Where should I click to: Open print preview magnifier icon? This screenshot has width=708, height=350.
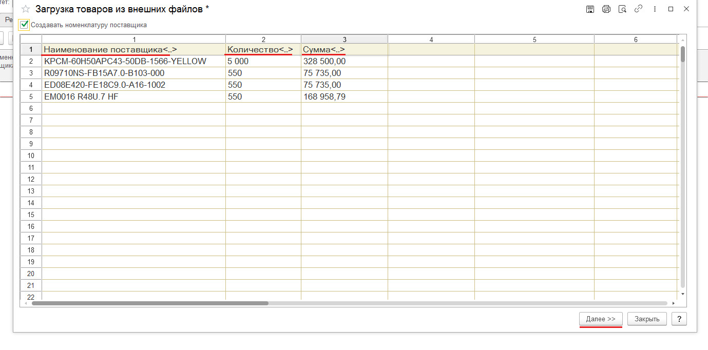(622, 9)
